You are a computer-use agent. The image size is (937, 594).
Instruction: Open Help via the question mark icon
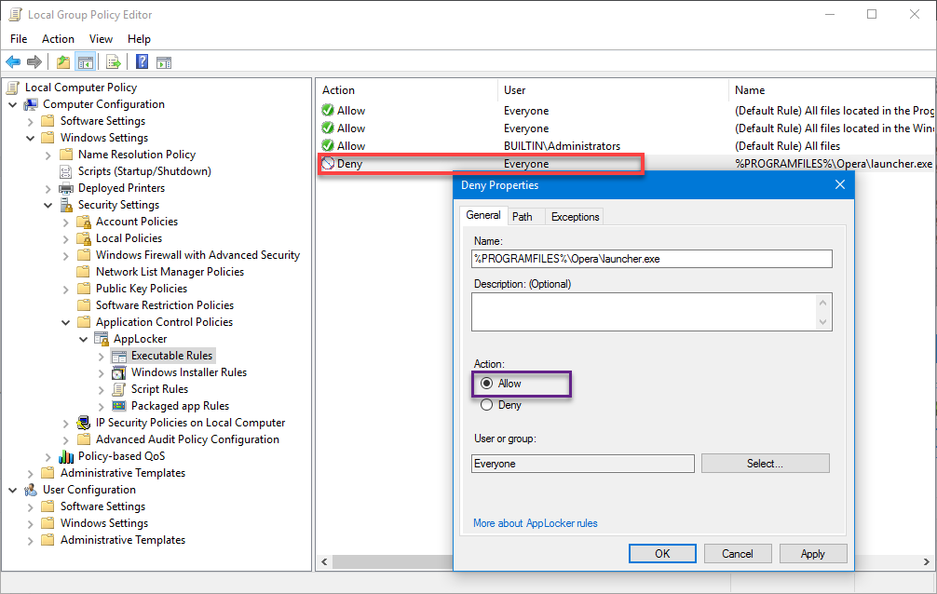[x=142, y=62]
